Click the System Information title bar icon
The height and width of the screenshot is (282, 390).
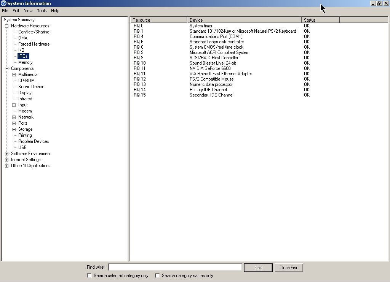(x=3, y=3)
